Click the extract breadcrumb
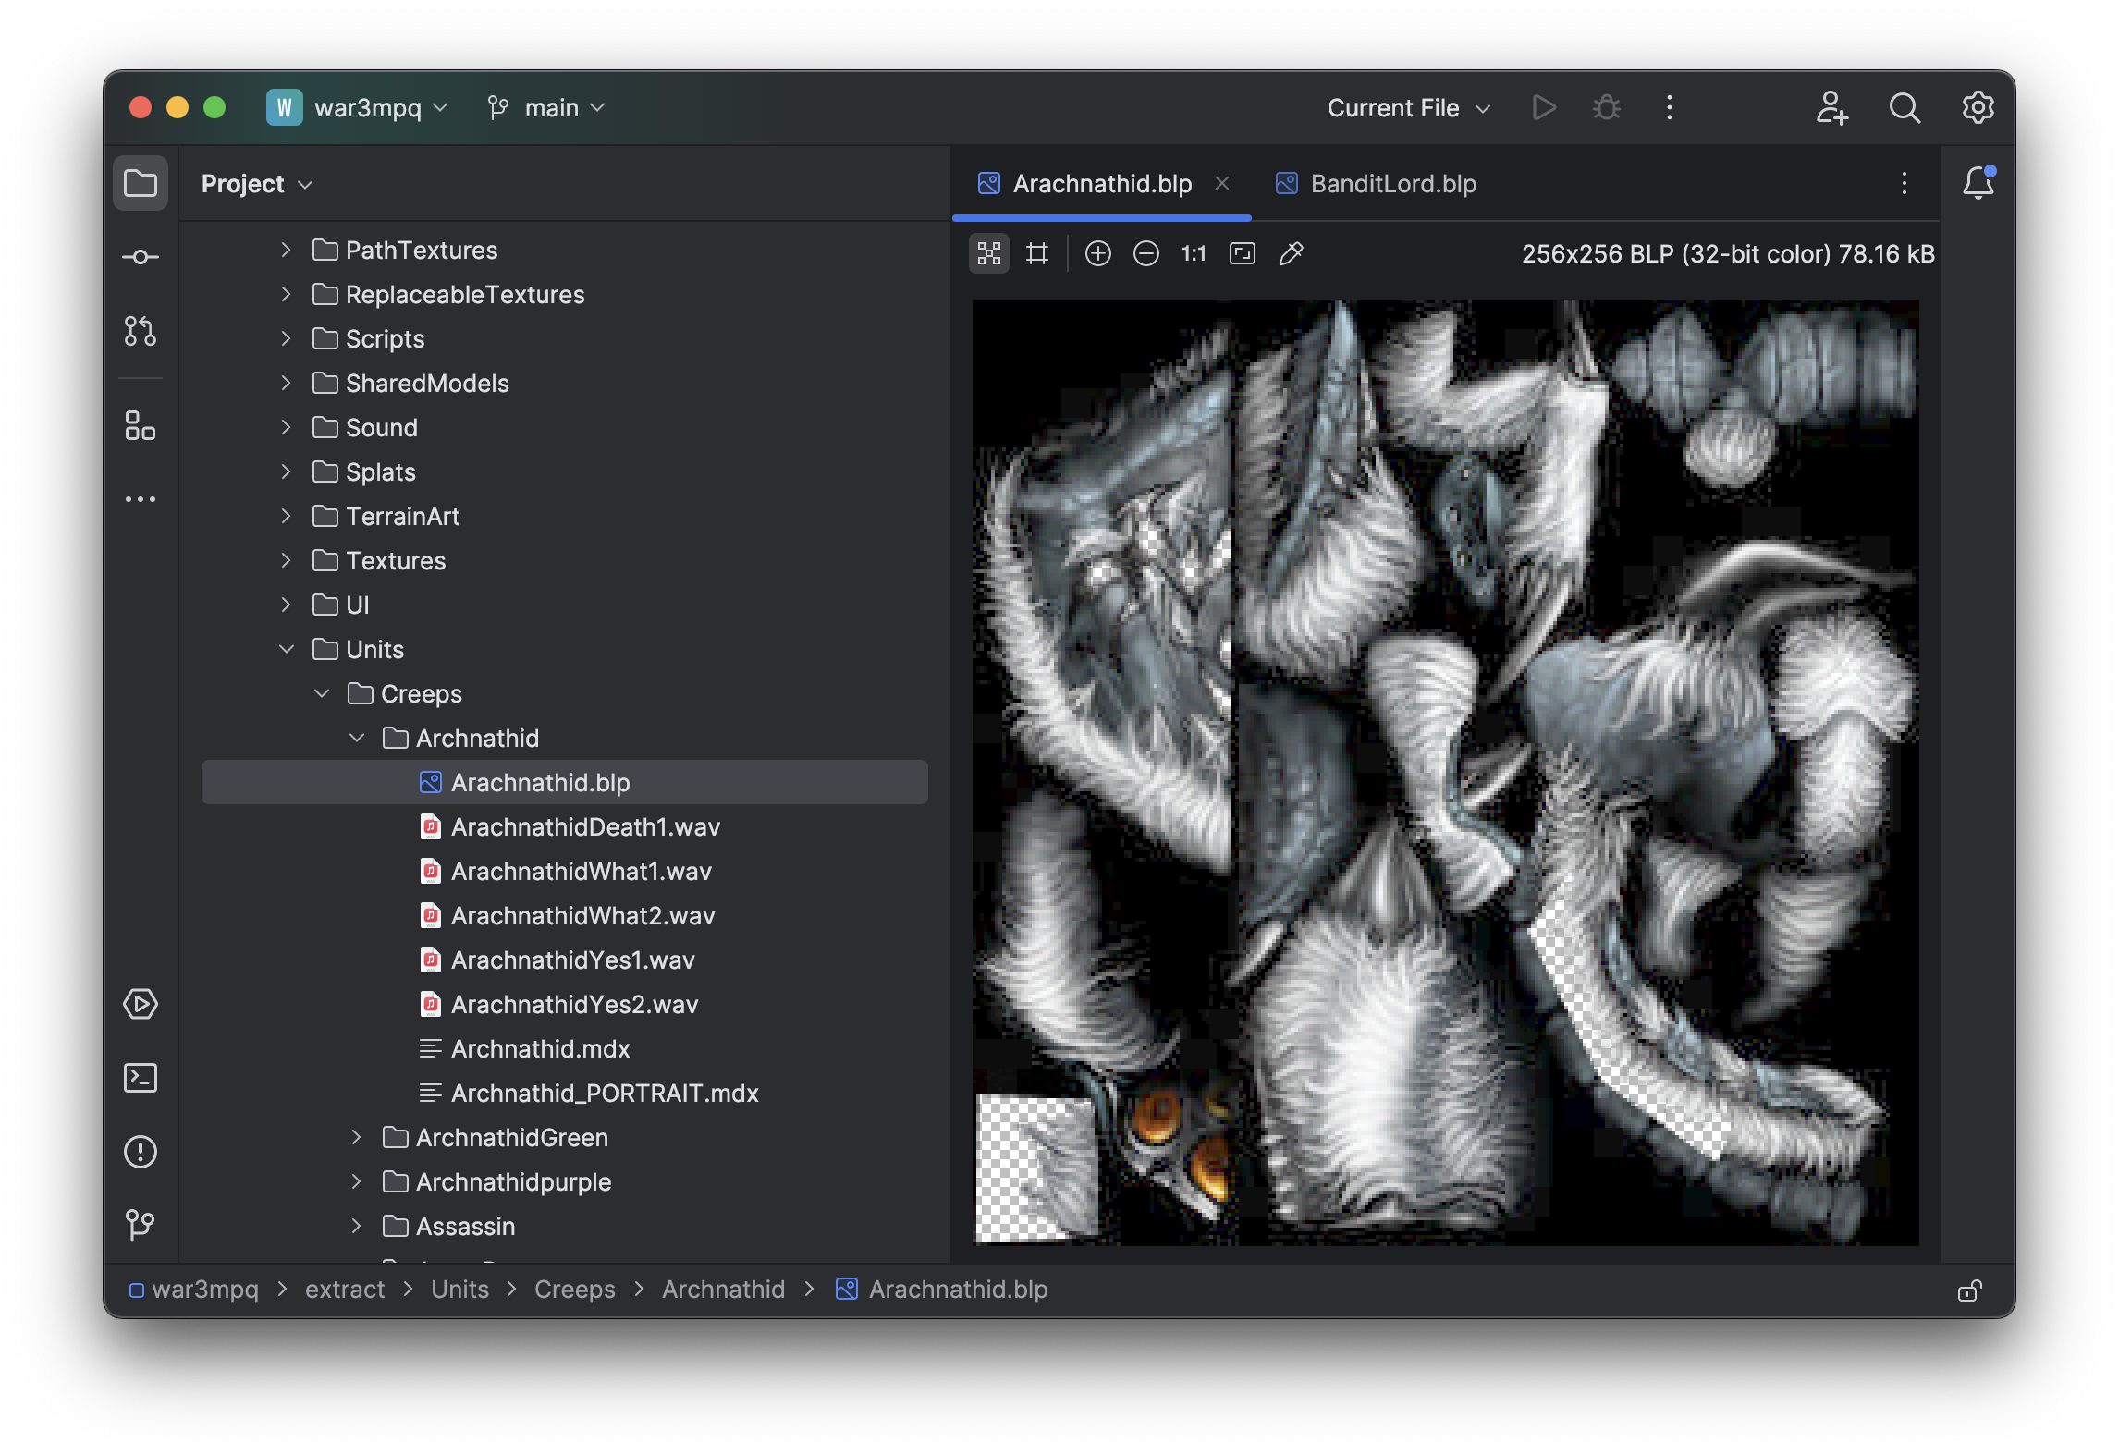The height and width of the screenshot is (1455, 2119). click(345, 1290)
